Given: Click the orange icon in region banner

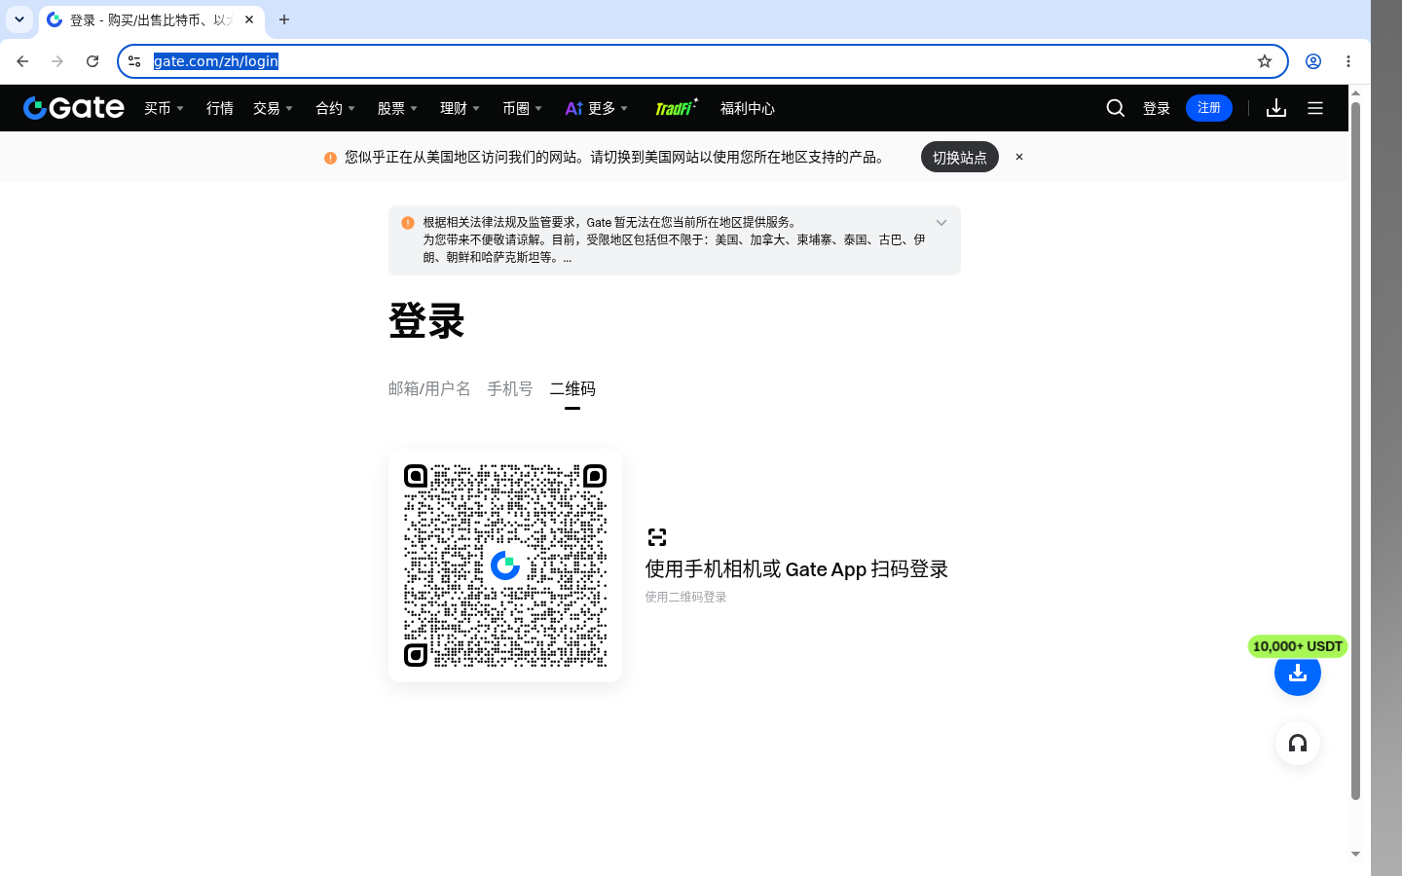Looking at the screenshot, I should coord(330,158).
